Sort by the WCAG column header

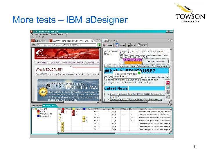point(97,109)
